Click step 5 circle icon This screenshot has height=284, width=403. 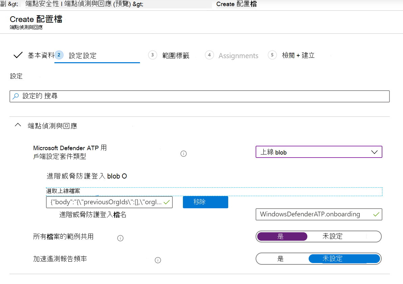point(272,55)
